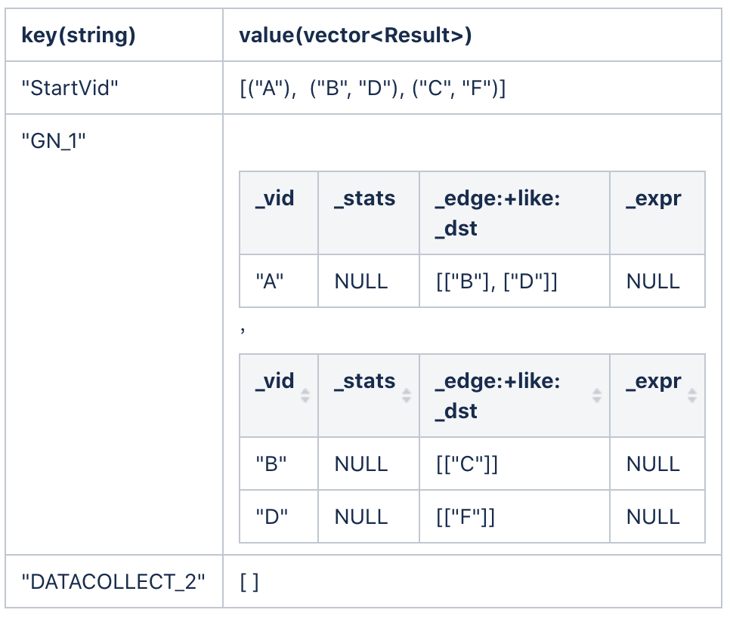Click the "StartVid" key cell
Viewport: 730px width, 619px height.
click(x=114, y=88)
